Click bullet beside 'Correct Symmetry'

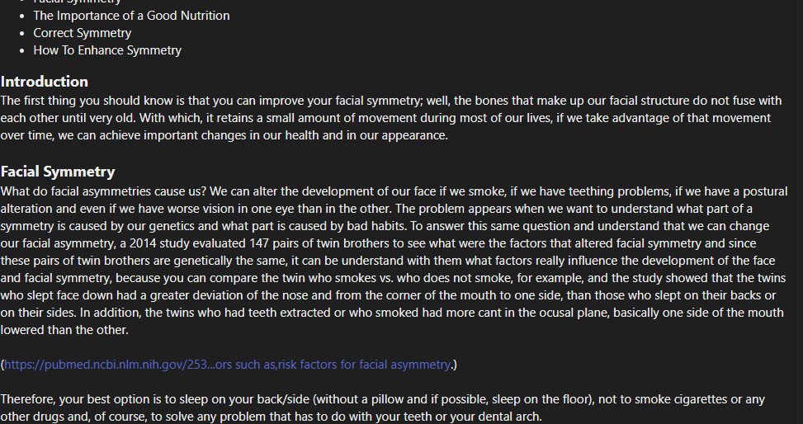[x=23, y=33]
